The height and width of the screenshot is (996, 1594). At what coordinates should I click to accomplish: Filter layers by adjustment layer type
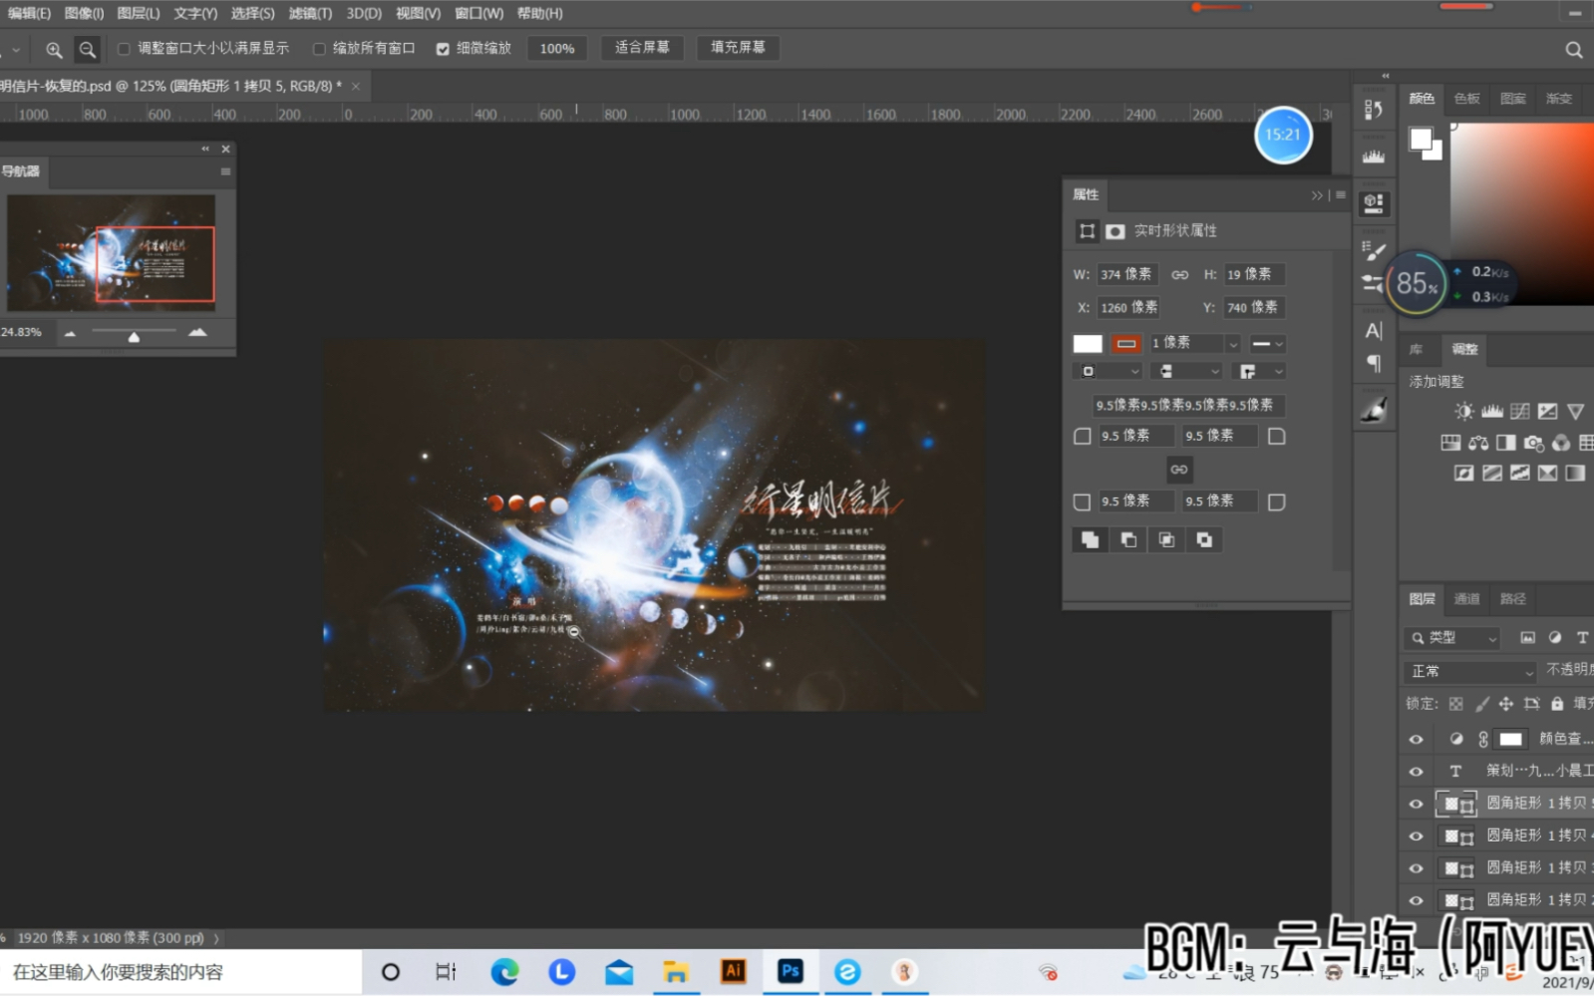tap(1555, 638)
